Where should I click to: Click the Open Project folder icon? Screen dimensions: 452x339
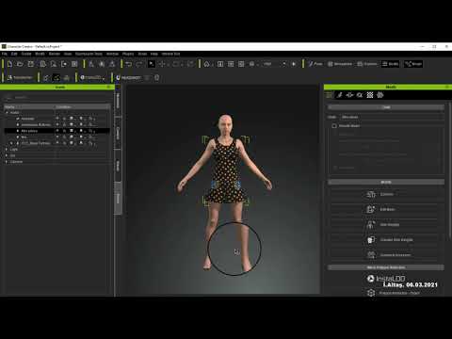point(20,64)
